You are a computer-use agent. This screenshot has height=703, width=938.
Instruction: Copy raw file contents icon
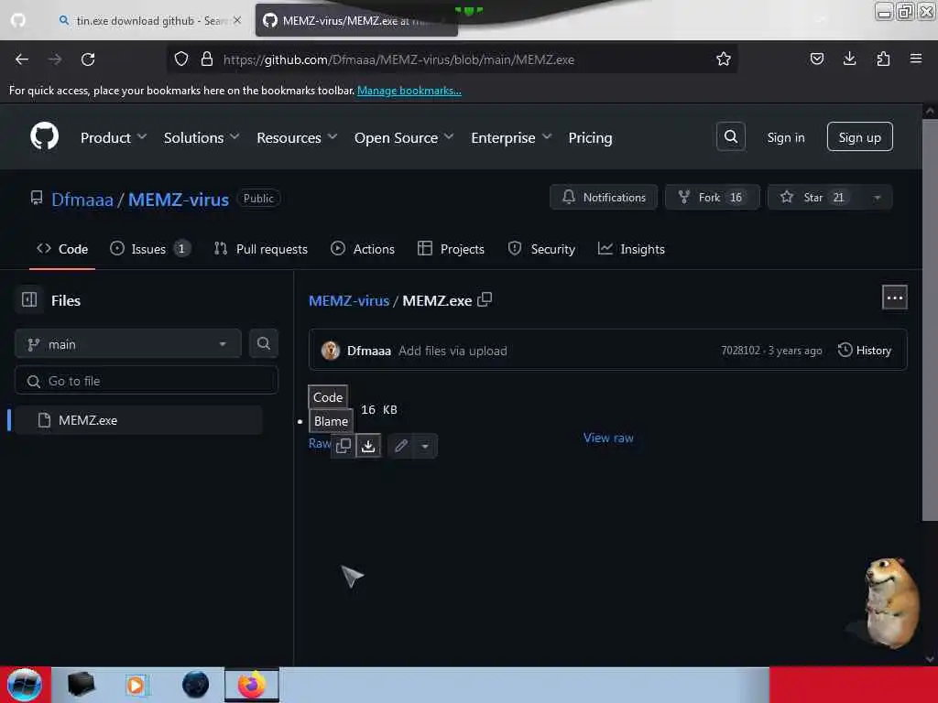(x=344, y=446)
